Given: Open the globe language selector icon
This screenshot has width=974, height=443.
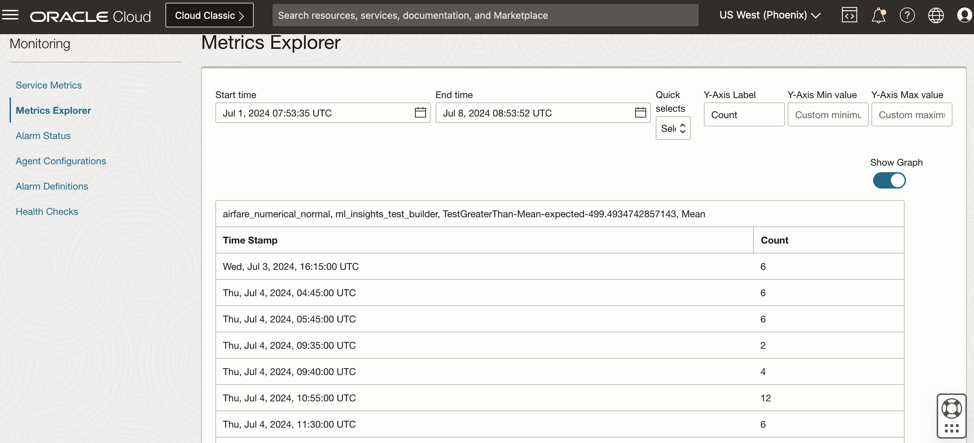Looking at the screenshot, I should [936, 15].
